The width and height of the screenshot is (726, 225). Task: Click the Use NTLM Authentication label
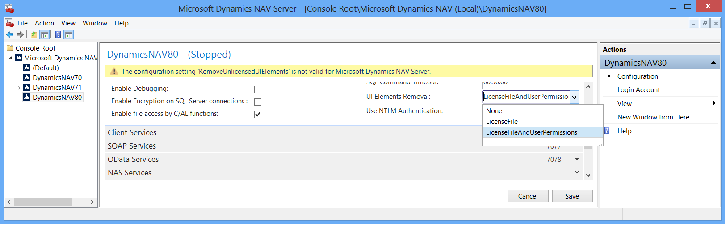(x=405, y=111)
